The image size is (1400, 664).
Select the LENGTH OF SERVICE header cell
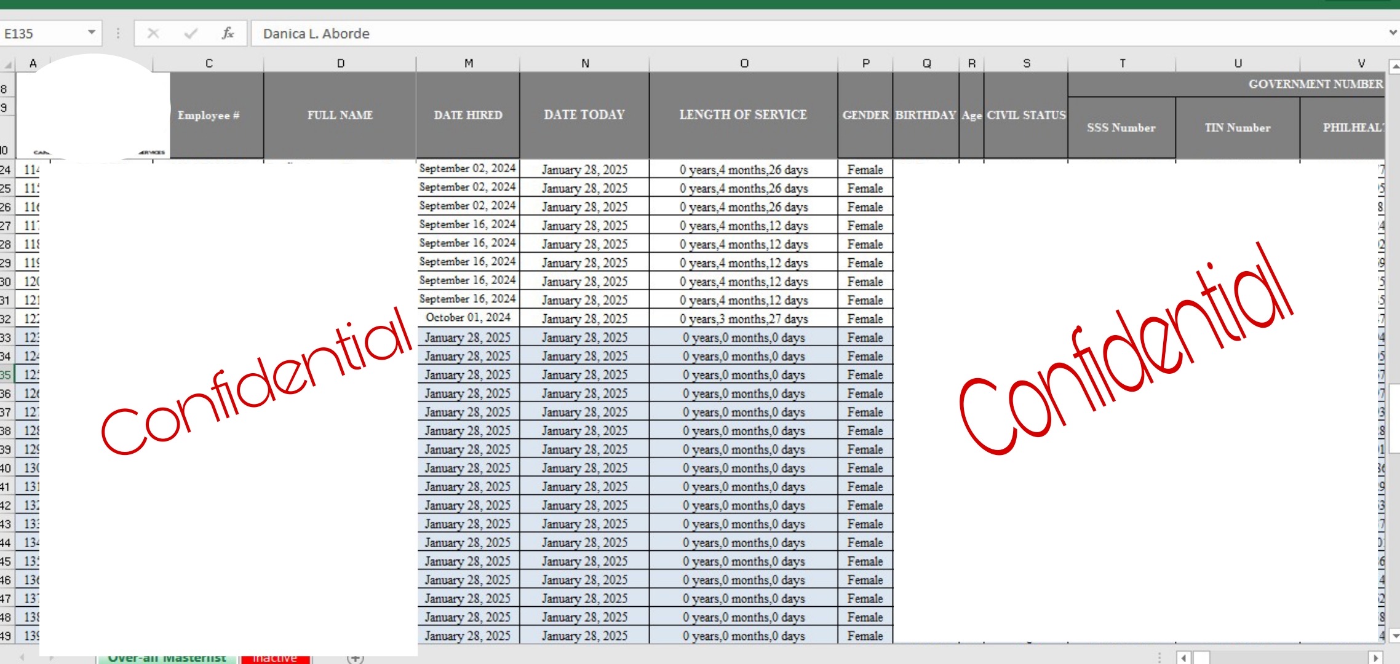coord(742,115)
